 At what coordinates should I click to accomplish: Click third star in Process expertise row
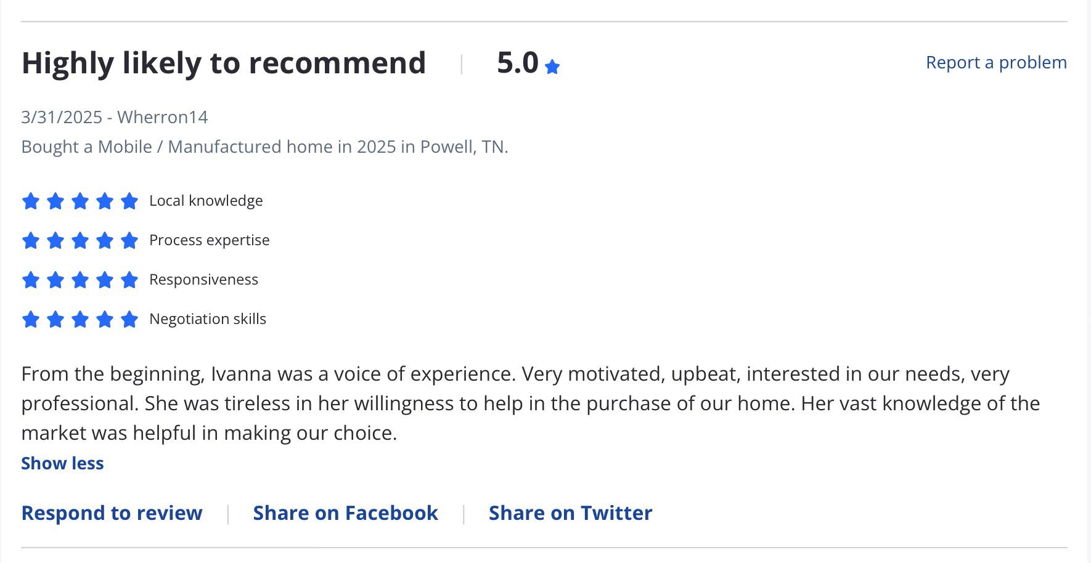[80, 240]
